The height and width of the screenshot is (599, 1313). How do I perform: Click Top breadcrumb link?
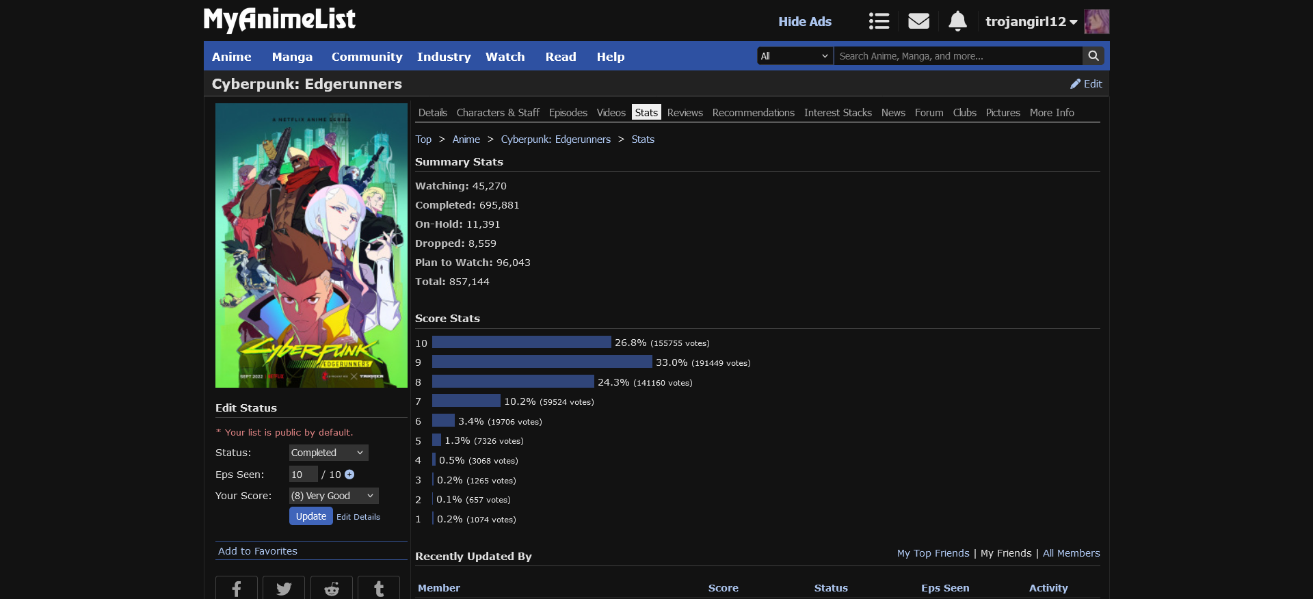(423, 139)
